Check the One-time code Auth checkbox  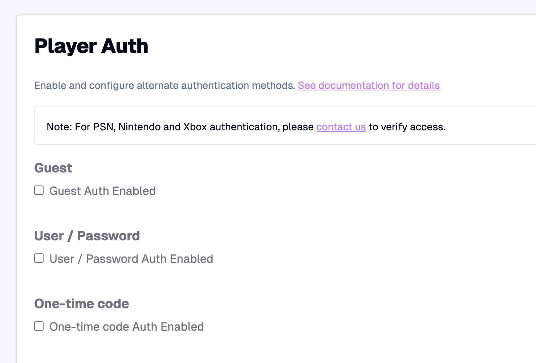coord(39,326)
